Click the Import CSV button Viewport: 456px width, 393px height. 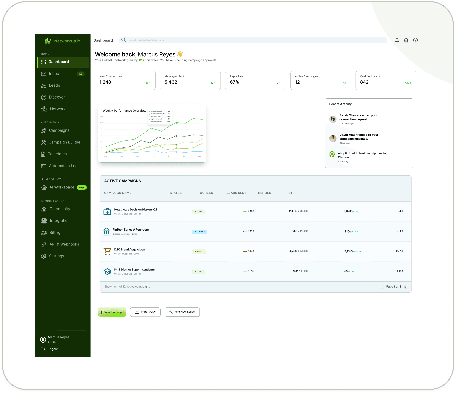145,312
